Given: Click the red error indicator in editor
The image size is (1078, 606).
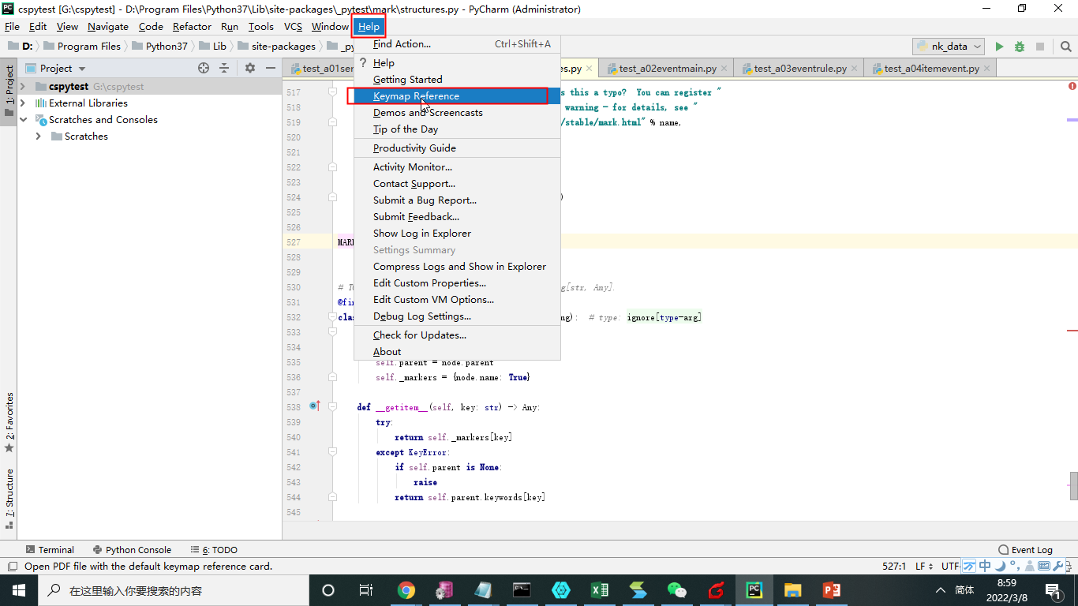Looking at the screenshot, I should tap(1072, 86).
